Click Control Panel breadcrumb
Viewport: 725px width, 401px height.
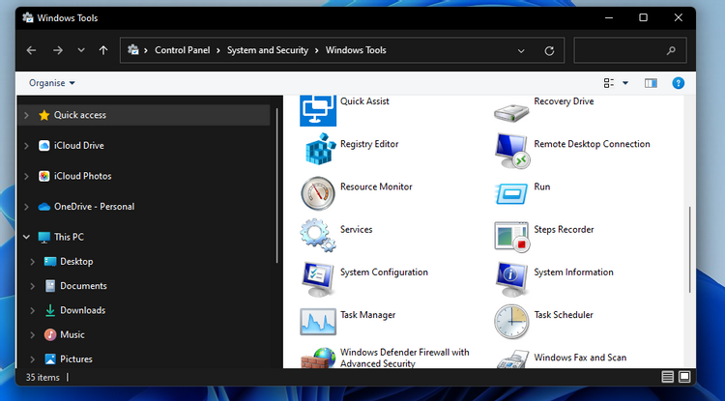pyautogui.click(x=182, y=50)
